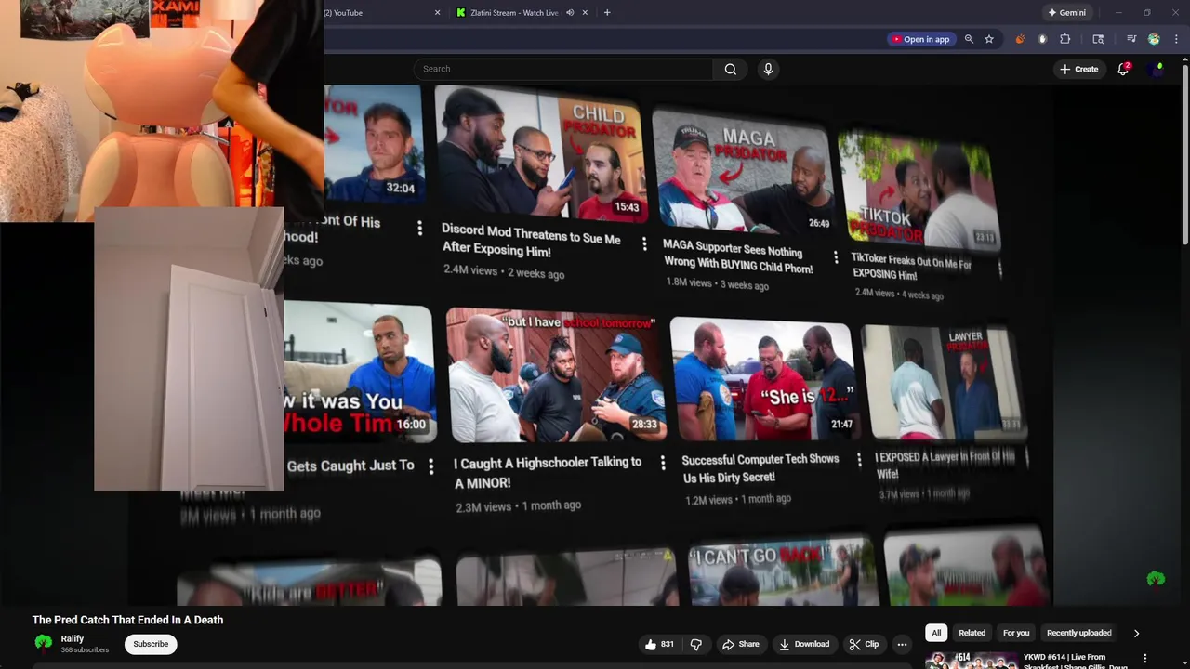The image size is (1190, 669).
Task: Switch to the YouTube tab
Action: (381, 13)
